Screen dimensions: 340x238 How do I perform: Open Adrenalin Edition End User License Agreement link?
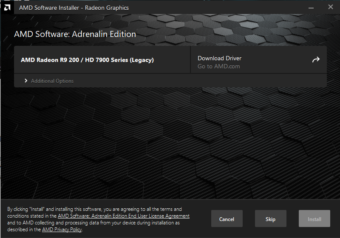(124, 216)
